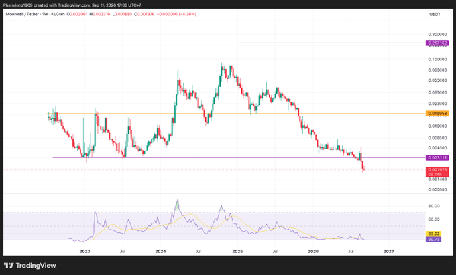
Task: Click the 0.035000 price axis tick
Action: [x=437, y=92]
